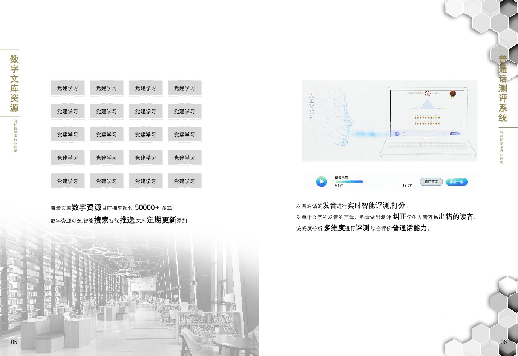Click the small play icon on the laptop screen
The height and width of the screenshot is (356, 518).
pyautogui.click(x=397, y=133)
